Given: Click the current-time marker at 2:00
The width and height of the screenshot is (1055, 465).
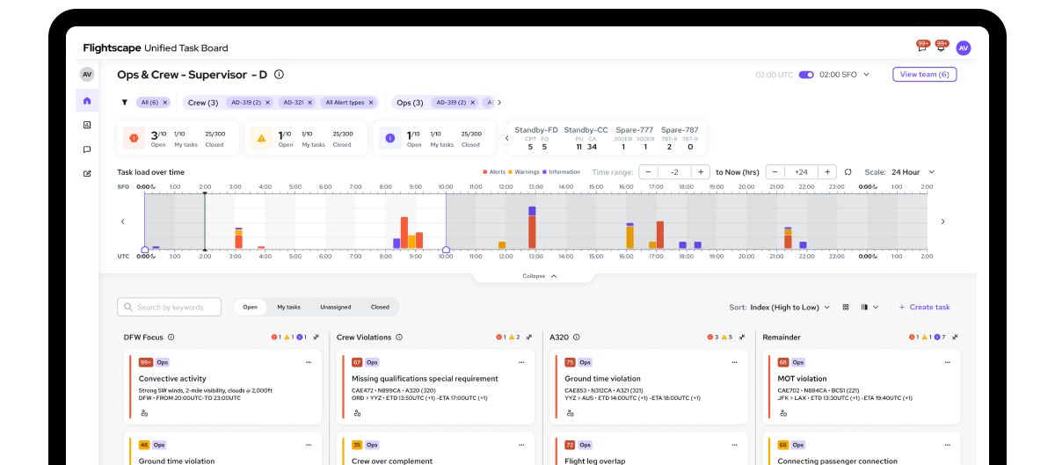Looking at the screenshot, I should click(205, 222).
